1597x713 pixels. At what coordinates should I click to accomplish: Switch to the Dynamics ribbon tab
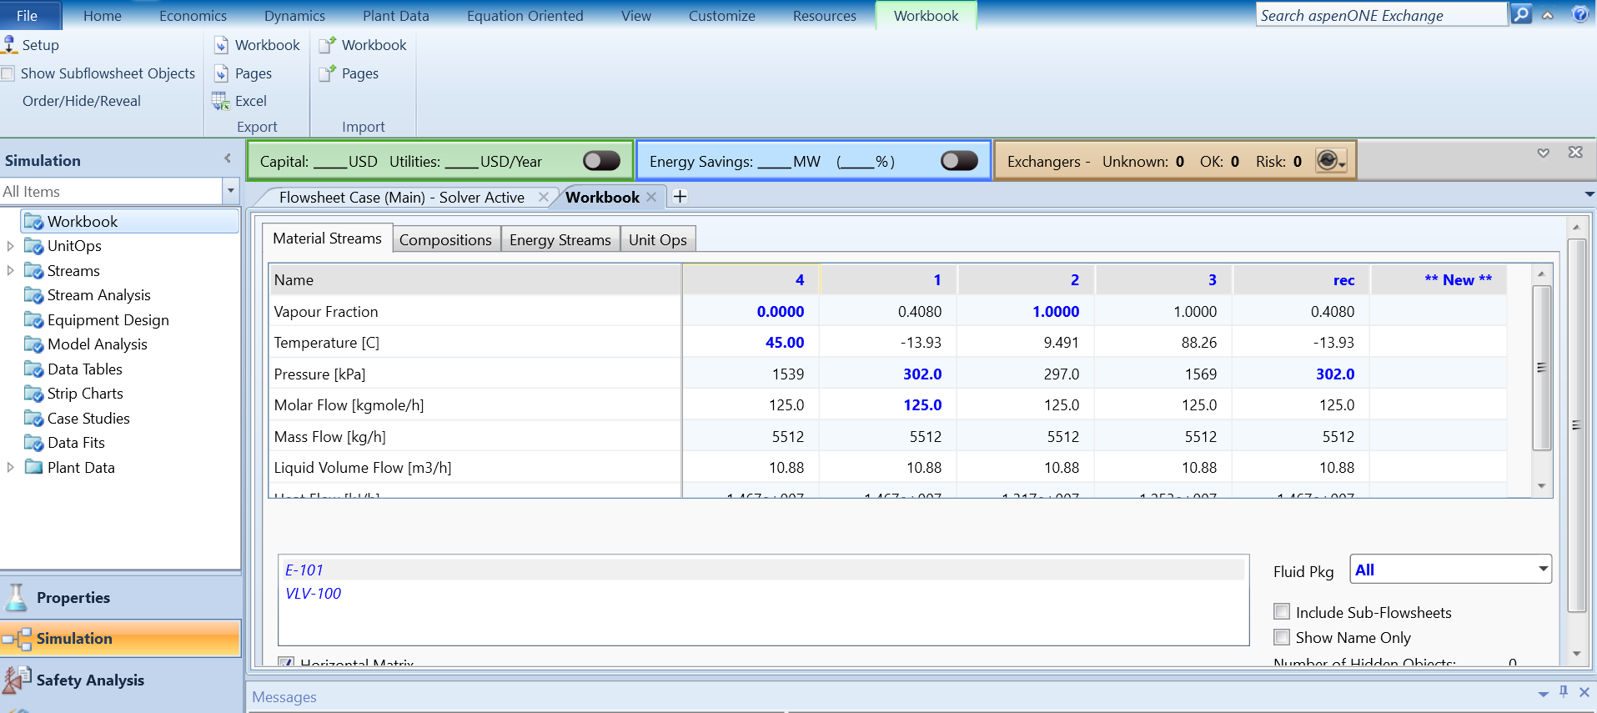pos(294,15)
